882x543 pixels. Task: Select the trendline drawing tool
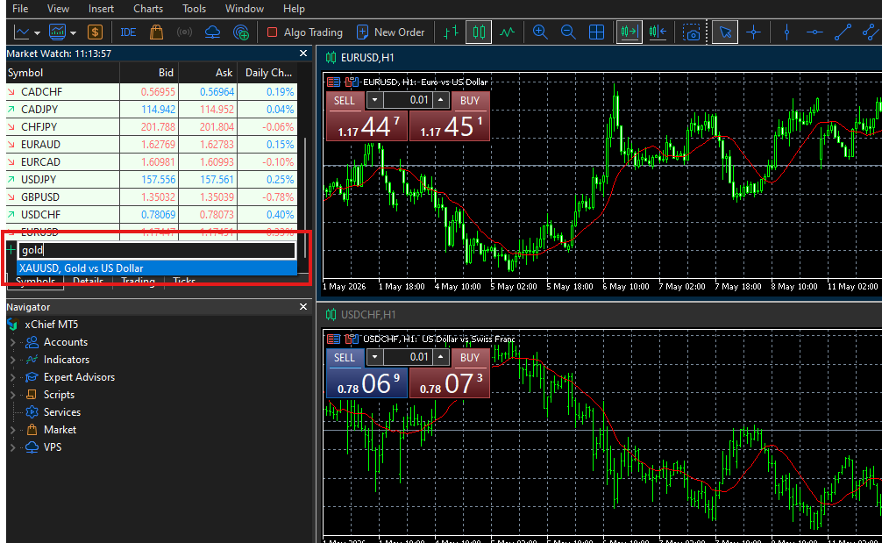coord(843,32)
